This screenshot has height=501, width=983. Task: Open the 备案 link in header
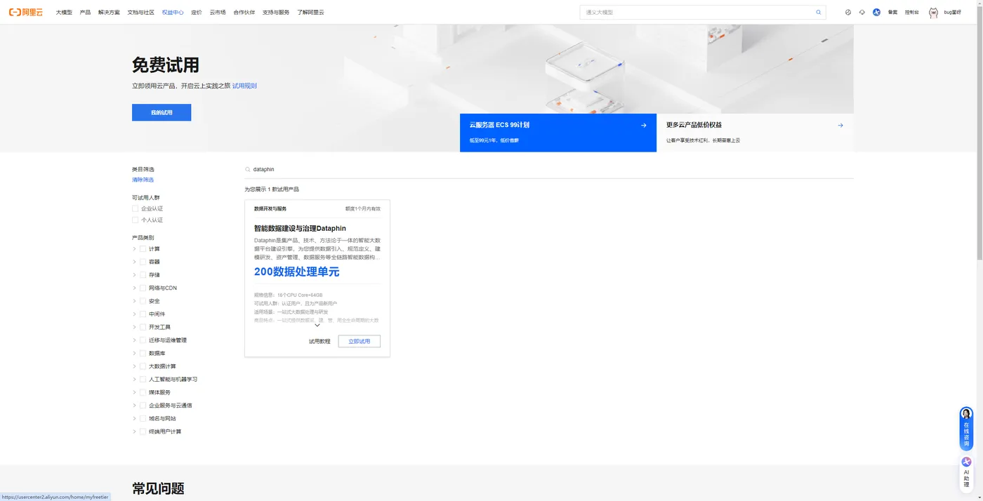click(892, 13)
